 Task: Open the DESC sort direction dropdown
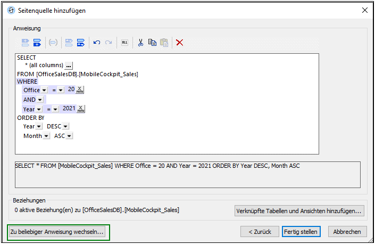tap(65, 126)
